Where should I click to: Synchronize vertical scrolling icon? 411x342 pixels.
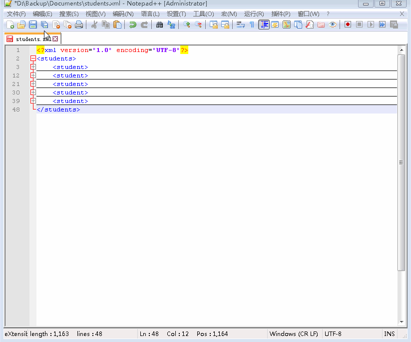213,24
